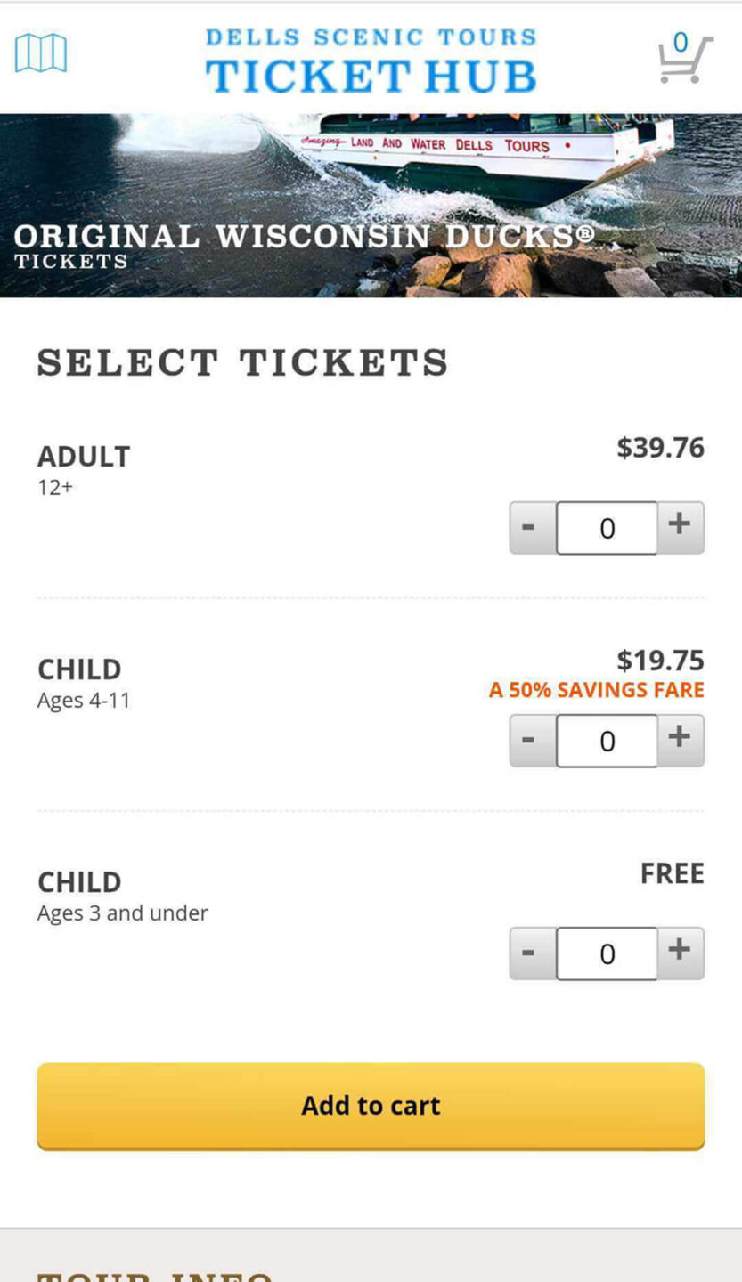Remove one Child Ages 3 and under ticket

tap(531, 953)
